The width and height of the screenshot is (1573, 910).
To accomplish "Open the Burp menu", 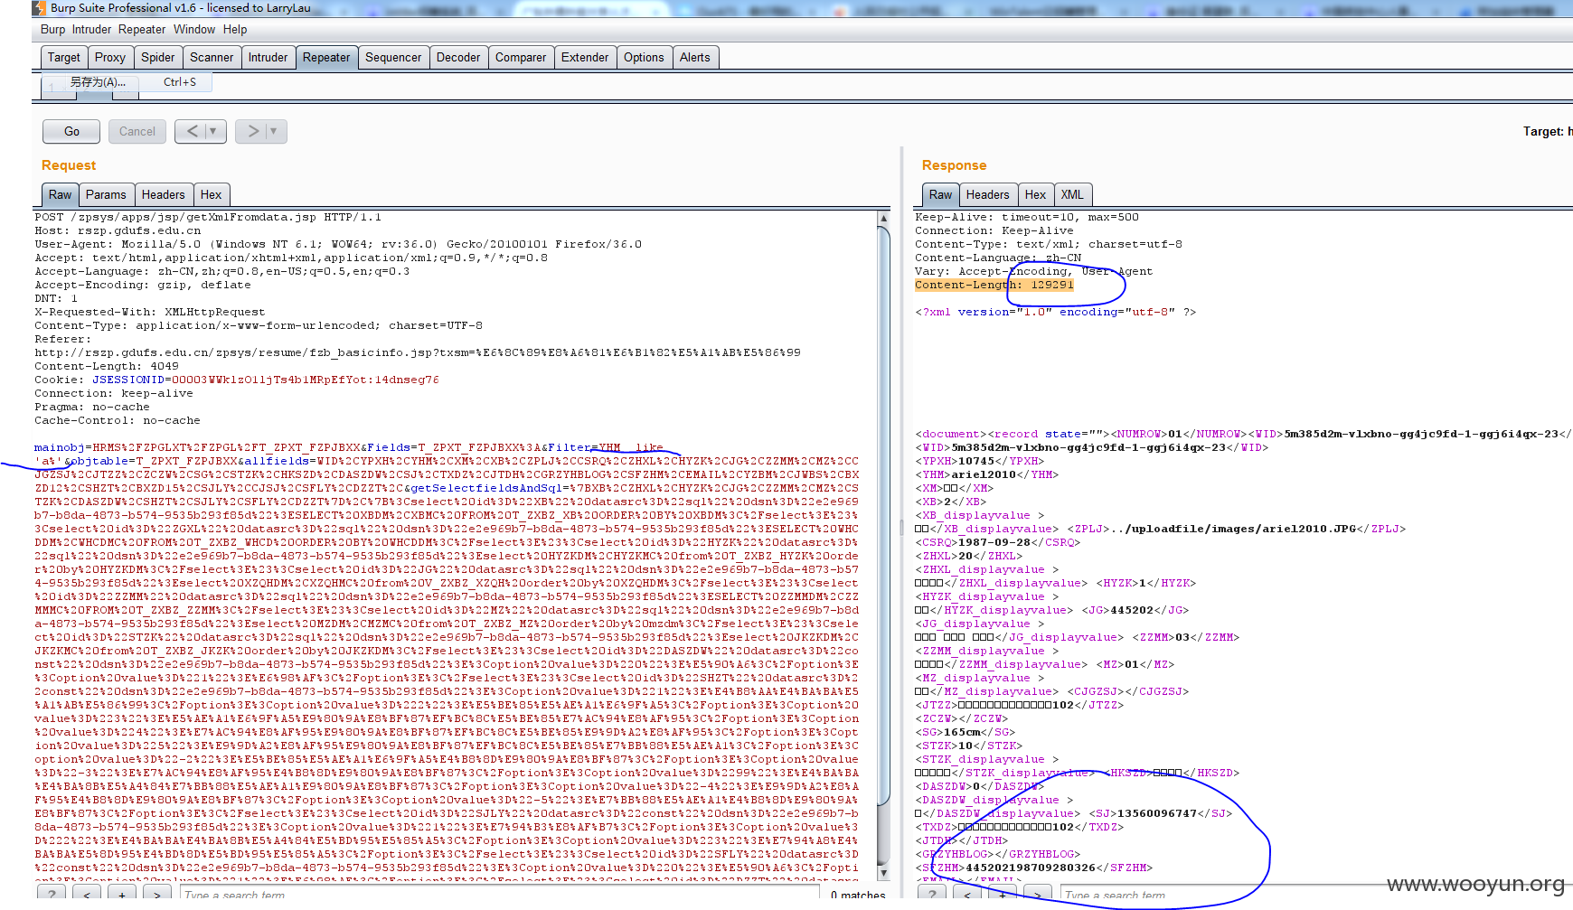I will 52,29.
